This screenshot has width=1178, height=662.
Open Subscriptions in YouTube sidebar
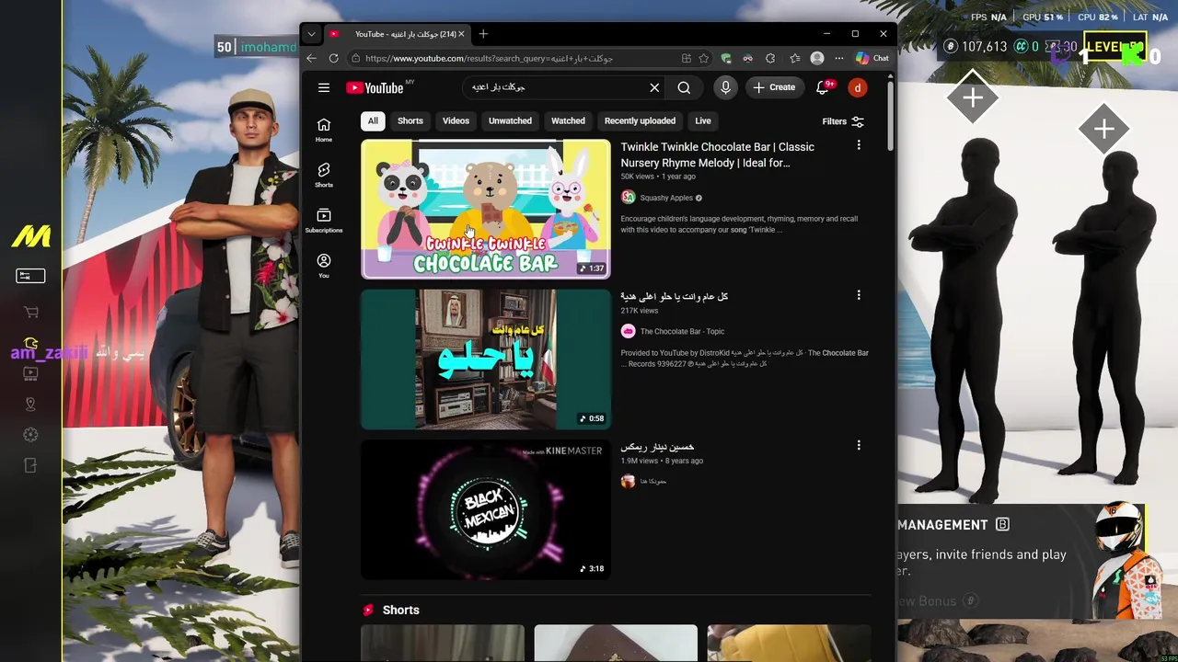pyautogui.click(x=324, y=221)
